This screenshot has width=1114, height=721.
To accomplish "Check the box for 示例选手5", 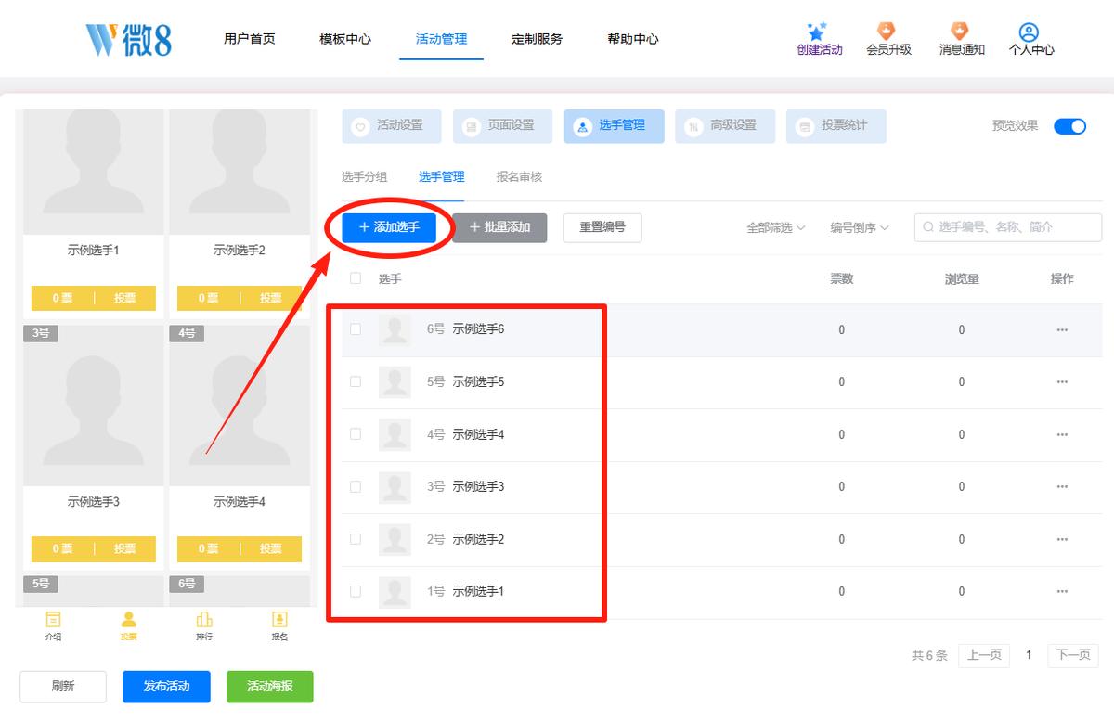I will 356,381.
